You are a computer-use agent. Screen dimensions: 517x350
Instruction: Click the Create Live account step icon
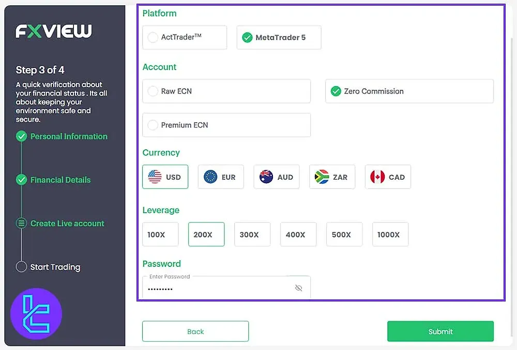click(21, 224)
